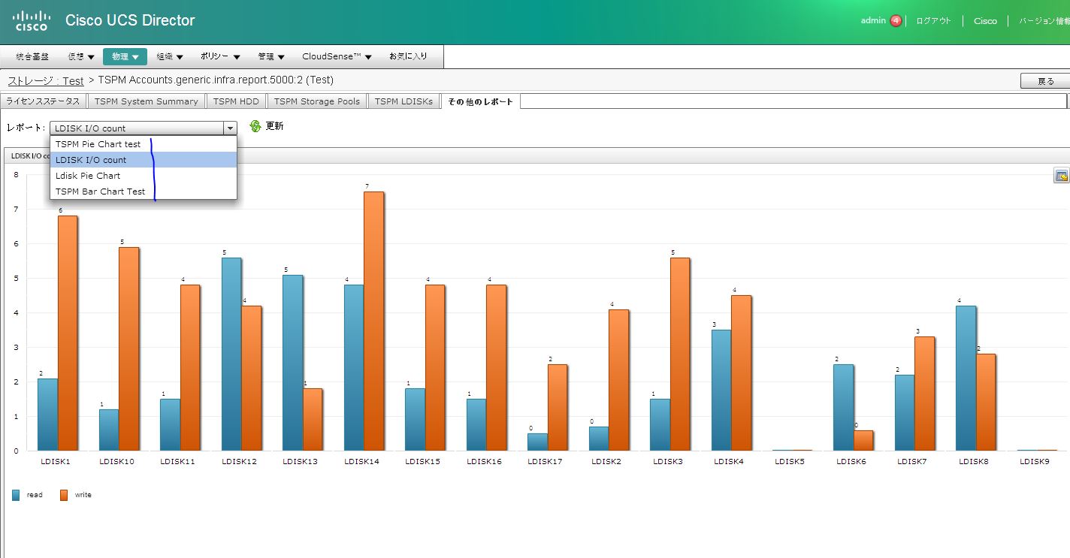Click the green refresh icon
The image size is (1070, 558).
255,126
